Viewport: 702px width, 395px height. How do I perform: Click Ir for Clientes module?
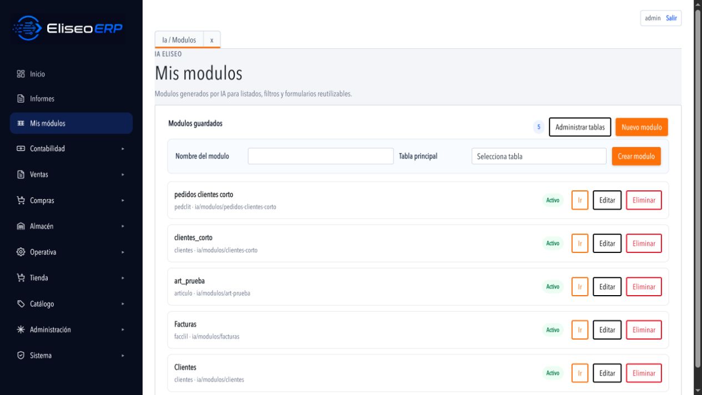pos(580,373)
